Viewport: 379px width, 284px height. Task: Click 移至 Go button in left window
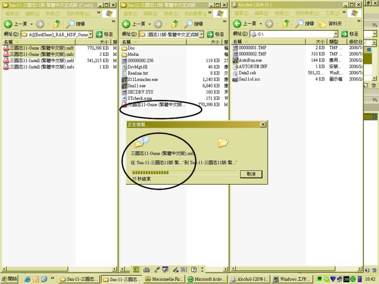tap(104, 34)
